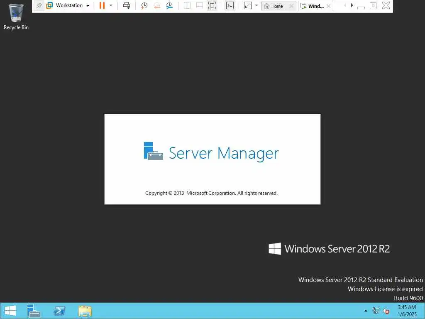Open the Workstation menu

(68, 5)
